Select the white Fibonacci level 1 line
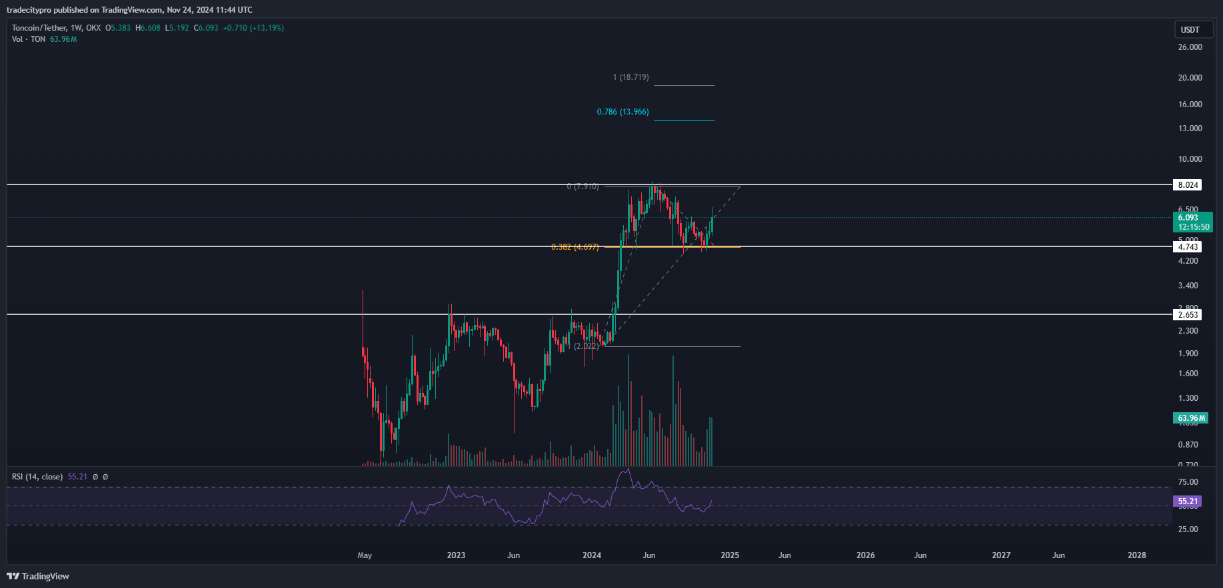This screenshot has height=588, width=1223. 684,85
